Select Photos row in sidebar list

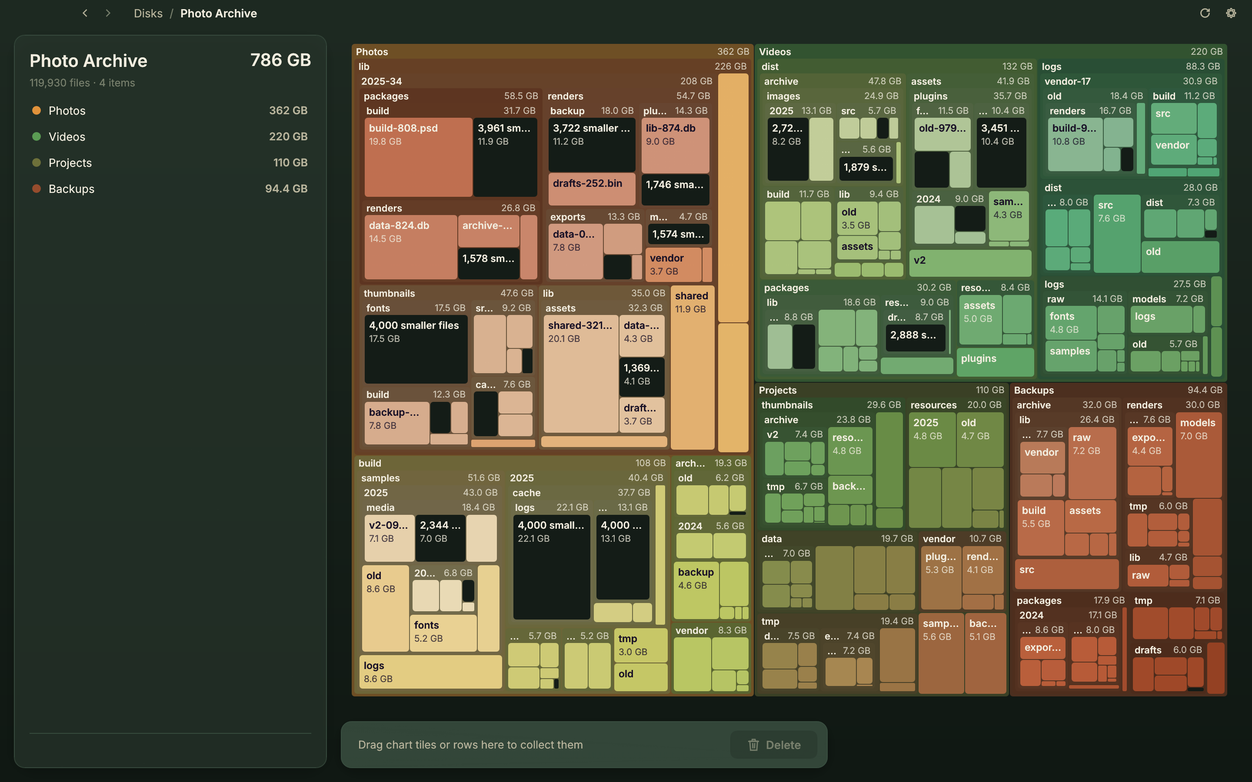tap(170, 111)
